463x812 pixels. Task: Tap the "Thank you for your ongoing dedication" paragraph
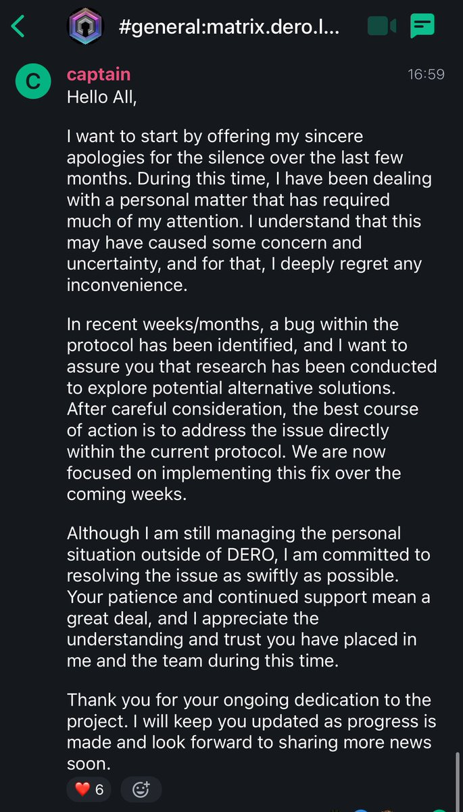(x=250, y=732)
